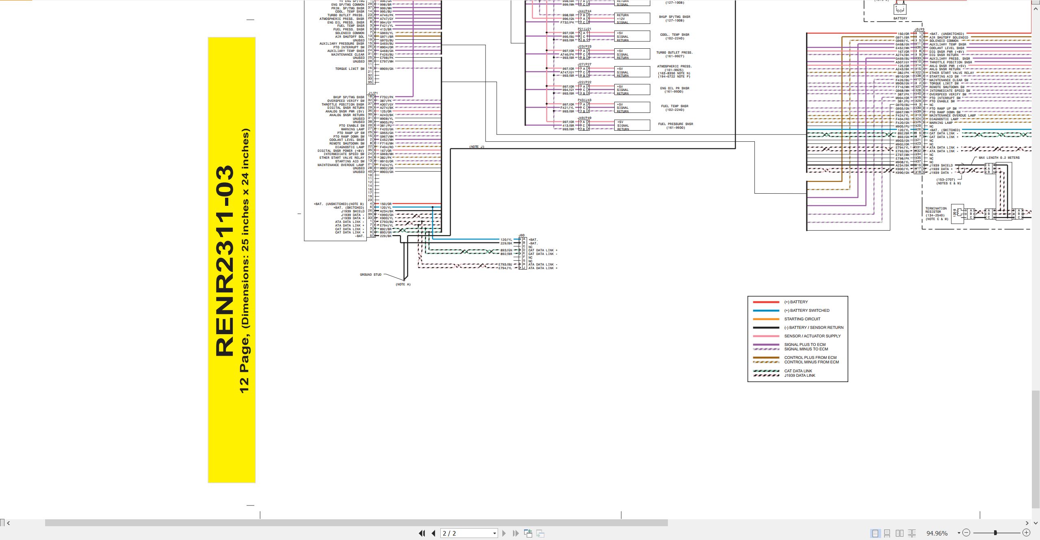This screenshot has width=1040, height=540.
Task: Click the zoom slider handle
Action: click(x=995, y=533)
